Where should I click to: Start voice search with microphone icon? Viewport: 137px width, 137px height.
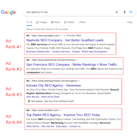pyautogui.click(x=125, y=12)
